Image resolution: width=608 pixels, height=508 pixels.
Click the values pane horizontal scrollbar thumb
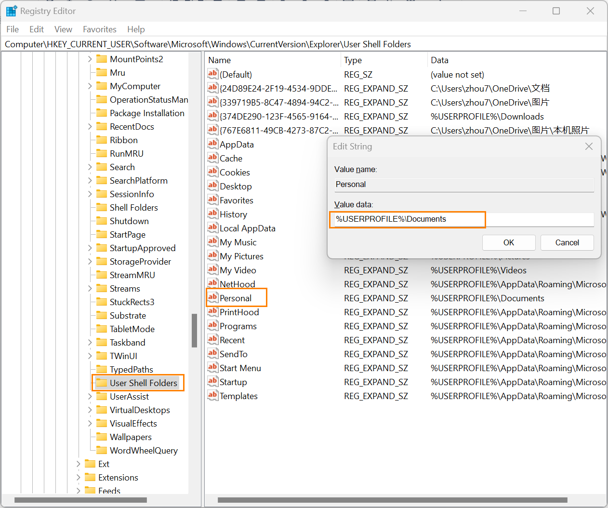393,500
